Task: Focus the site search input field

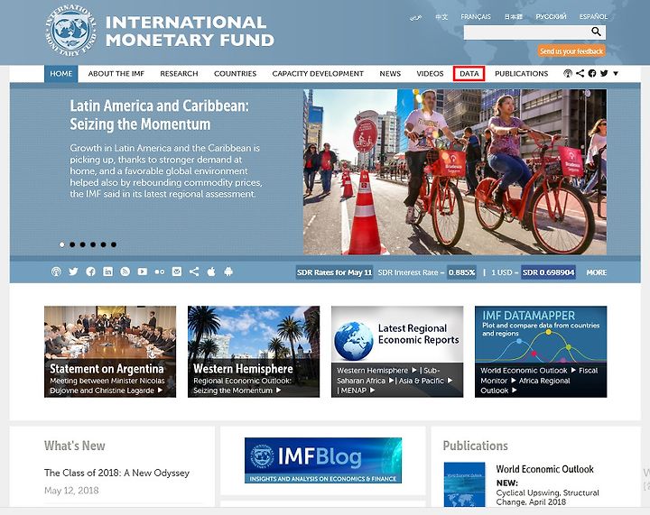Action: (x=526, y=32)
